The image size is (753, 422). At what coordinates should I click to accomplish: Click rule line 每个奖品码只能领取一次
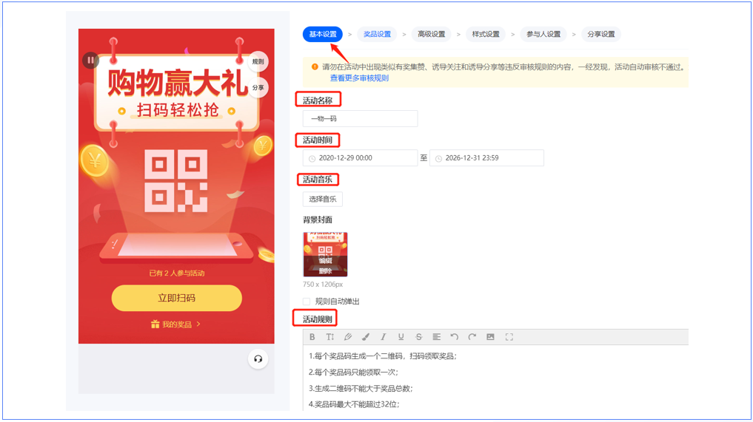353,372
